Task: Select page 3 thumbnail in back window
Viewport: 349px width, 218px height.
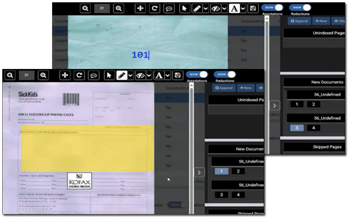Action: 297,128
